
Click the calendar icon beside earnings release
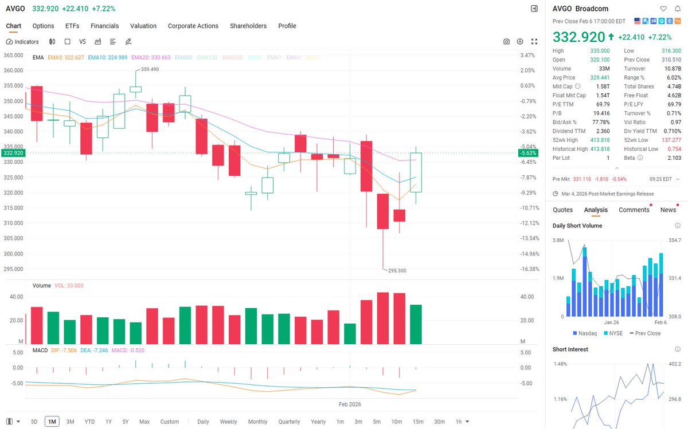click(556, 194)
